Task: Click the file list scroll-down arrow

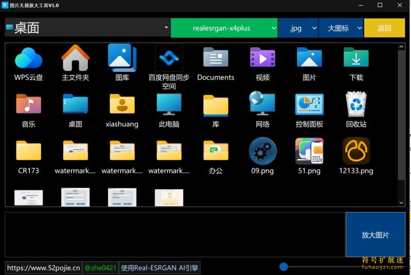Action: pyautogui.click(x=401, y=203)
